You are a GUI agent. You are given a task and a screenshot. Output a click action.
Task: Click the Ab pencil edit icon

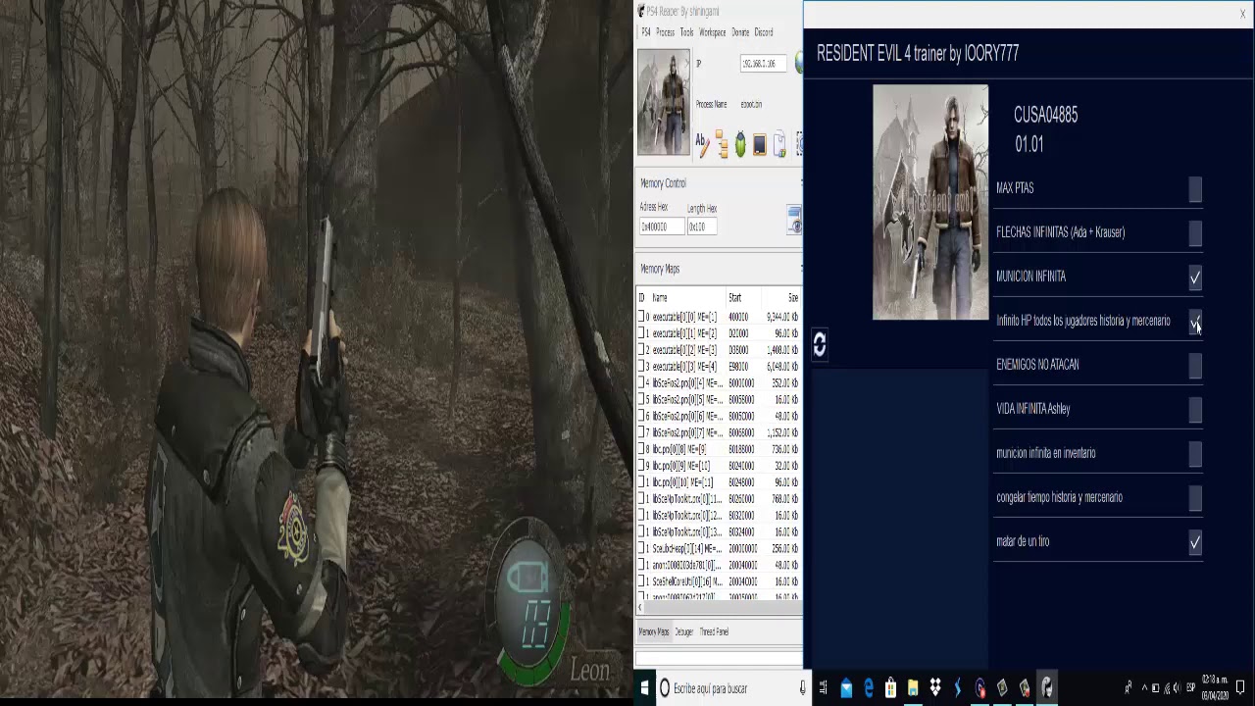click(x=702, y=144)
